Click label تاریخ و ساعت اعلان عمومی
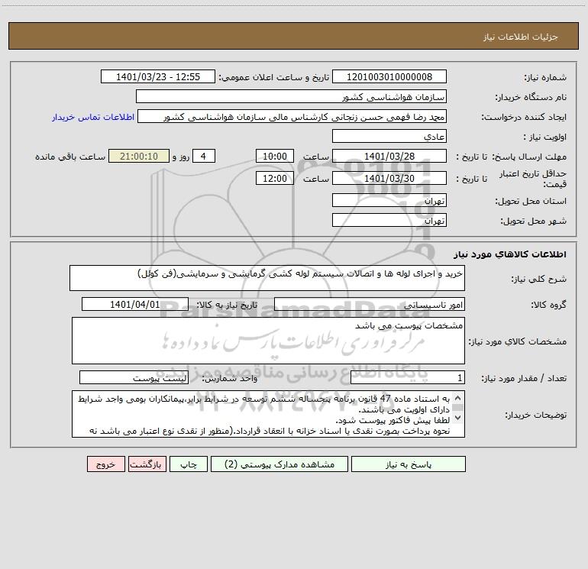This screenshot has width=588, height=569. [x=273, y=77]
